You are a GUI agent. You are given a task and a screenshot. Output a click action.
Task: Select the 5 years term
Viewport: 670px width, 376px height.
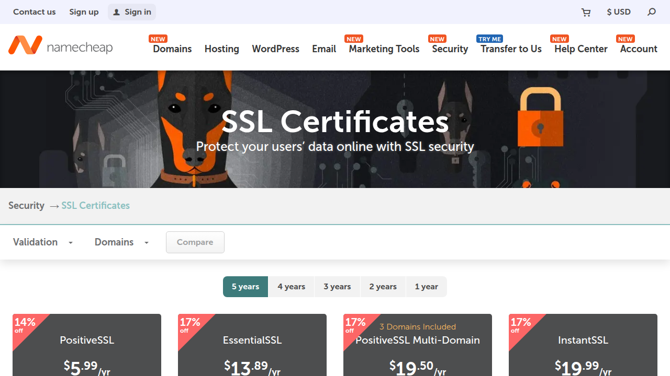coord(245,287)
